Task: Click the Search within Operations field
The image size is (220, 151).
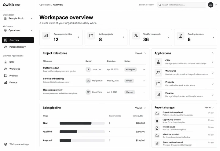Action: [x=182, y=5]
